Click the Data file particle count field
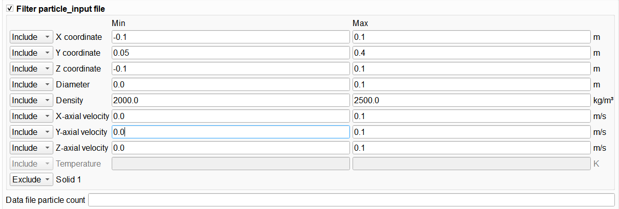The image size is (619, 209). click(x=351, y=200)
